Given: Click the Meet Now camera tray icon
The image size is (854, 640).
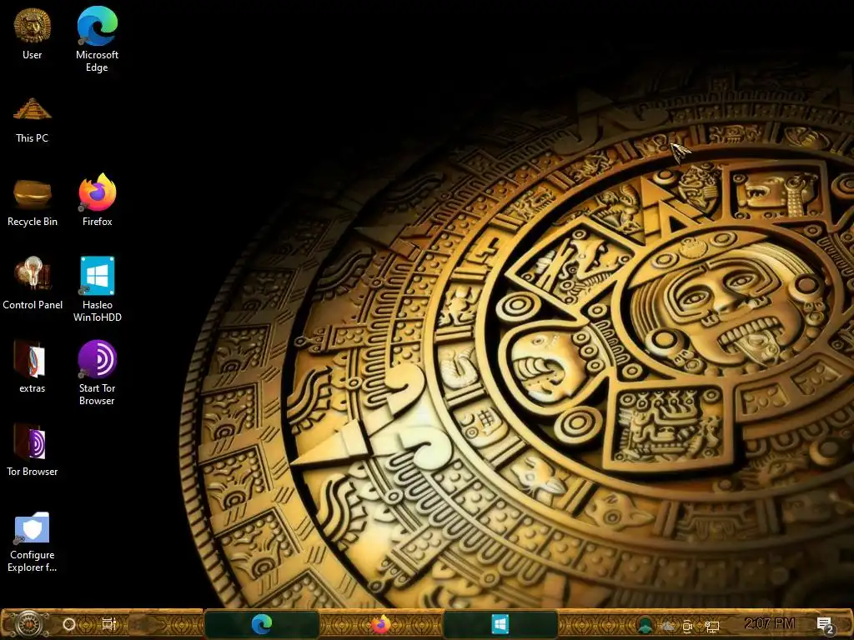Looking at the screenshot, I should tap(688, 626).
